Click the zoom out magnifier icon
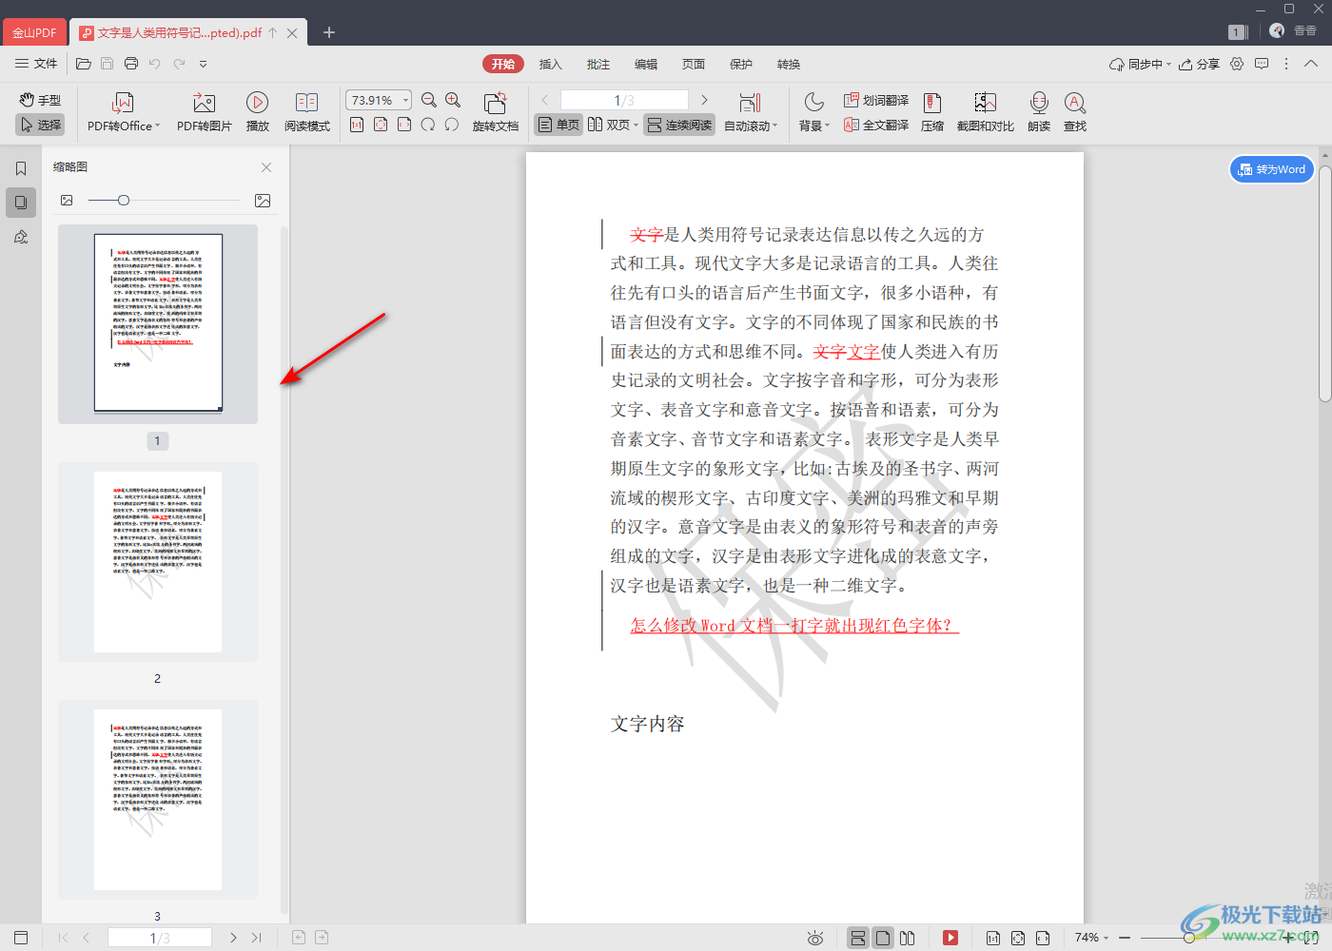Image resolution: width=1332 pixels, height=951 pixels. (x=429, y=100)
